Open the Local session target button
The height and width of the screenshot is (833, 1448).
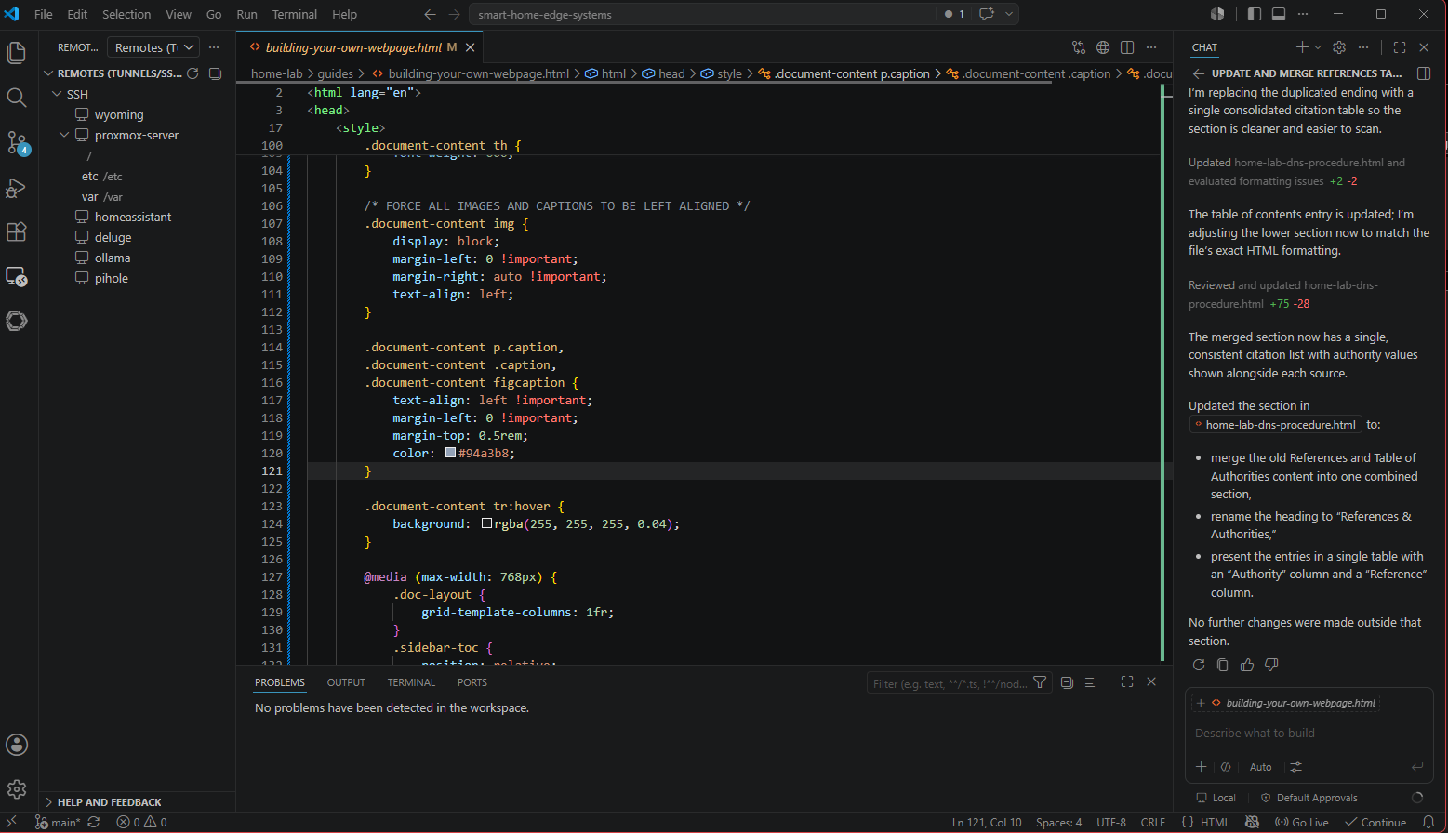pyautogui.click(x=1216, y=798)
